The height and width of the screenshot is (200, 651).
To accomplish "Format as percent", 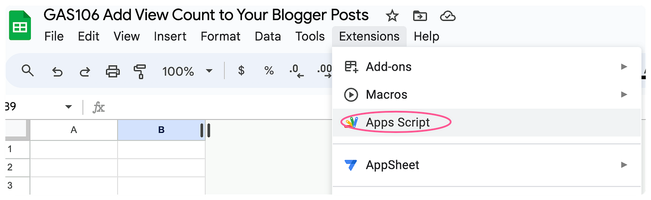I will coord(269,71).
